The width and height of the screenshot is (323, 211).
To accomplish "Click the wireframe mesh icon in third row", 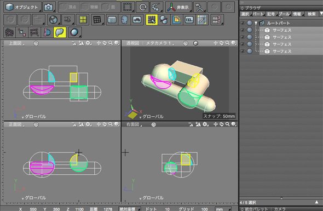I will coord(9,32).
